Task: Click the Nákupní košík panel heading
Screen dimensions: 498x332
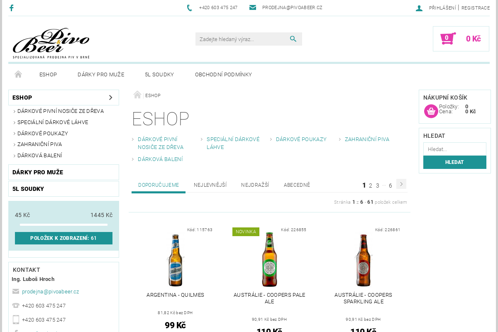Action: 445,98
